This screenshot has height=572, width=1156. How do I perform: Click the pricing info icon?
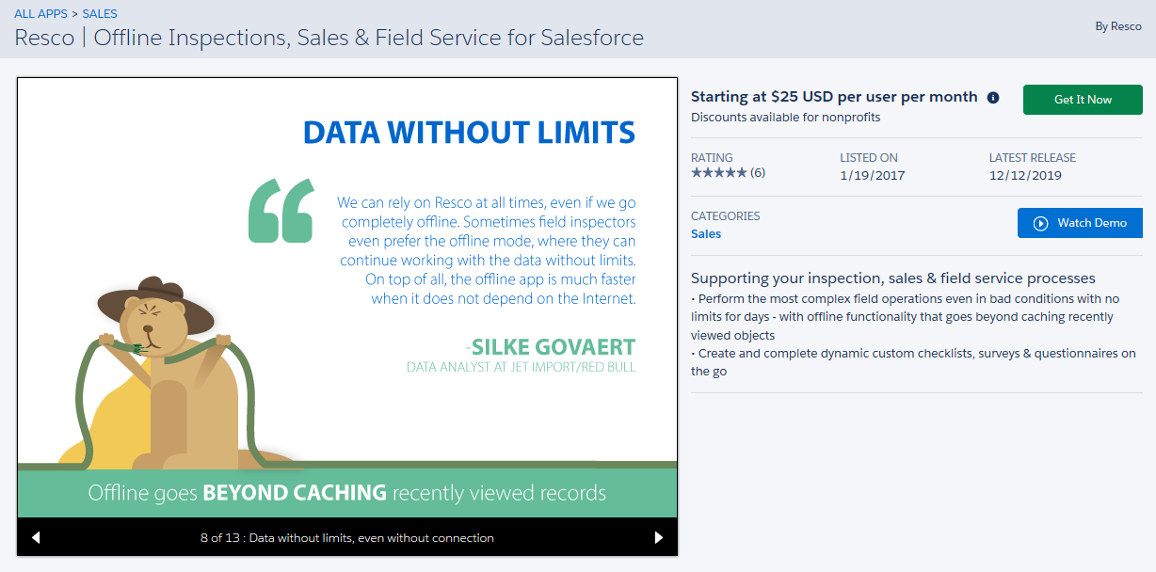993,97
